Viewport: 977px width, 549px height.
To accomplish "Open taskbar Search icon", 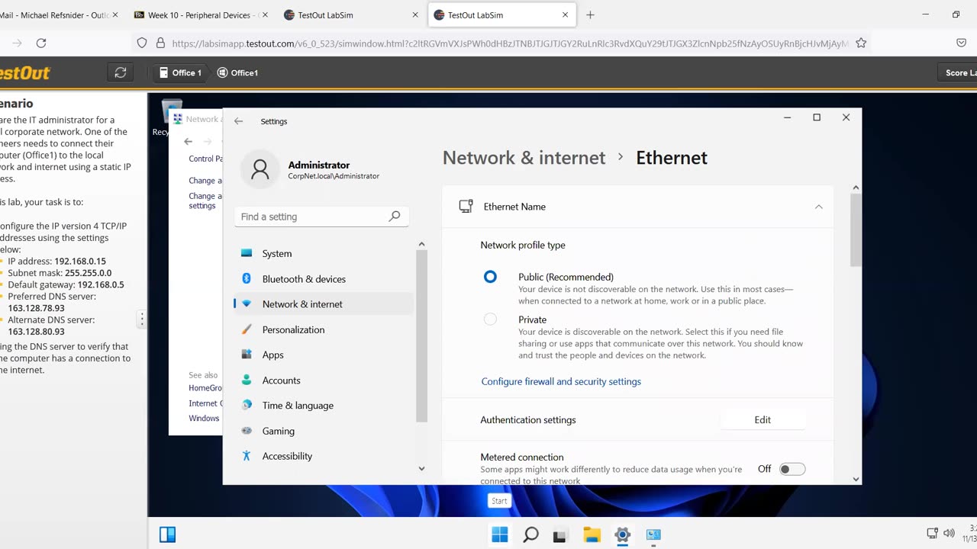I will [x=530, y=535].
